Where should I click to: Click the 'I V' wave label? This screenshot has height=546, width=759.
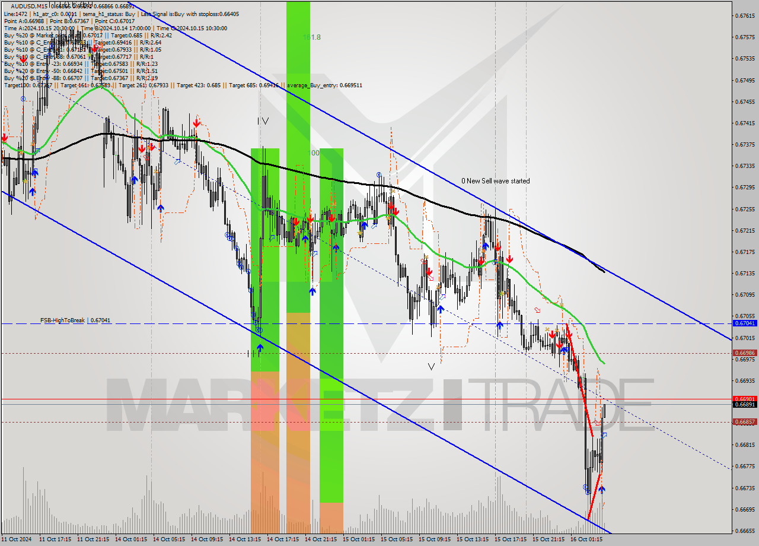click(x=263, y=121)
